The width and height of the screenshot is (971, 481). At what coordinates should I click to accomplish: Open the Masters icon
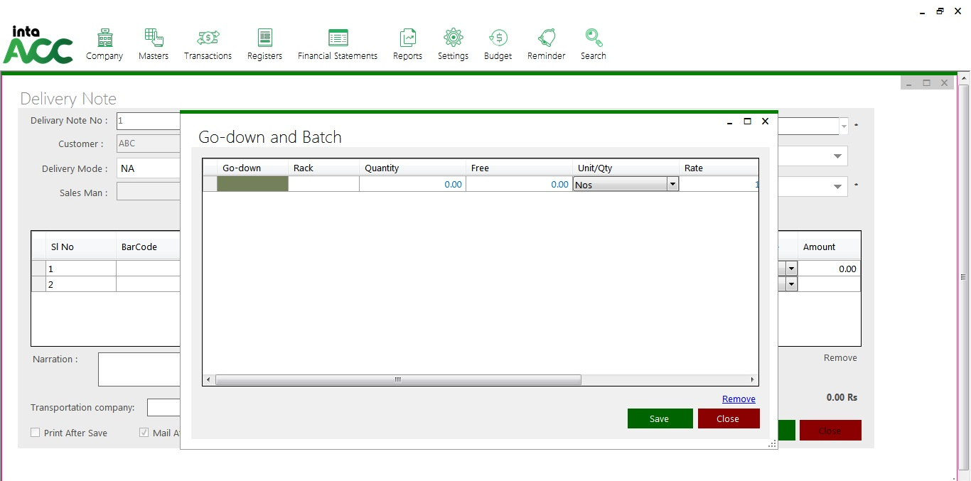pyautogui.click(x=154, y=38)
